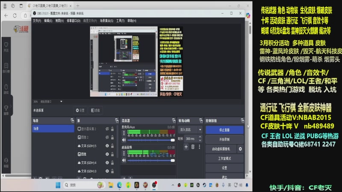
Task: Open the preview scaling dropdown arrow
Action: click(61, 102)
